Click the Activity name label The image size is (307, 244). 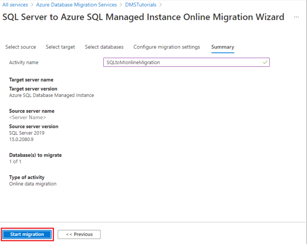pos(24,62)
